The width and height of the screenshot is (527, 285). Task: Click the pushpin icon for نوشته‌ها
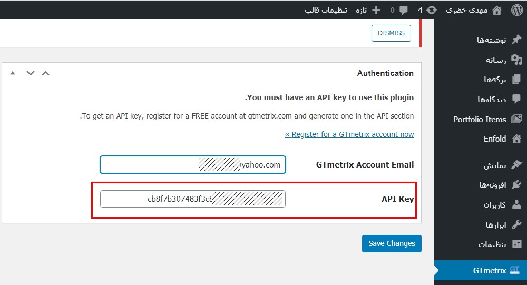pyautogui.click(x=516, y=40)
